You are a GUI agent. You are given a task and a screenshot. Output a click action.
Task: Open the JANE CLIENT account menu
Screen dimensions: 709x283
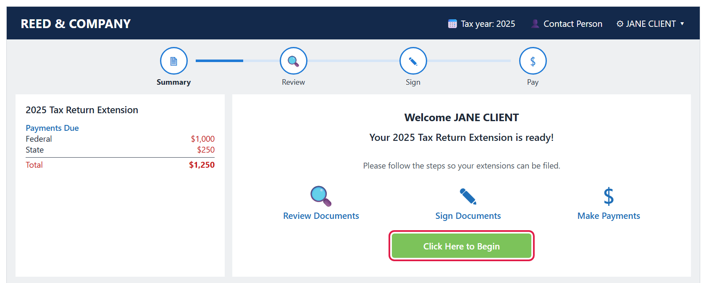coord(651,24)
